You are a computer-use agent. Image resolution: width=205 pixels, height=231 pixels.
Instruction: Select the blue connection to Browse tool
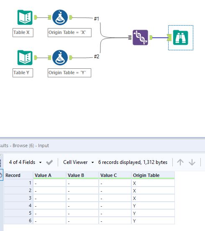[160, 38]
